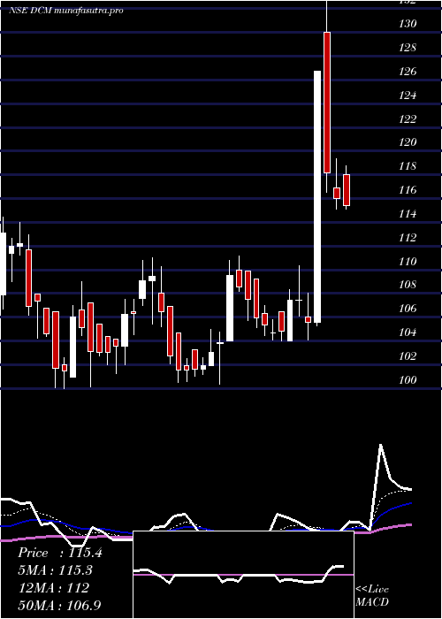Screen dimensions: 442x619
Task: Click the last red candle near 116
Action: click(x=347, y=190)
